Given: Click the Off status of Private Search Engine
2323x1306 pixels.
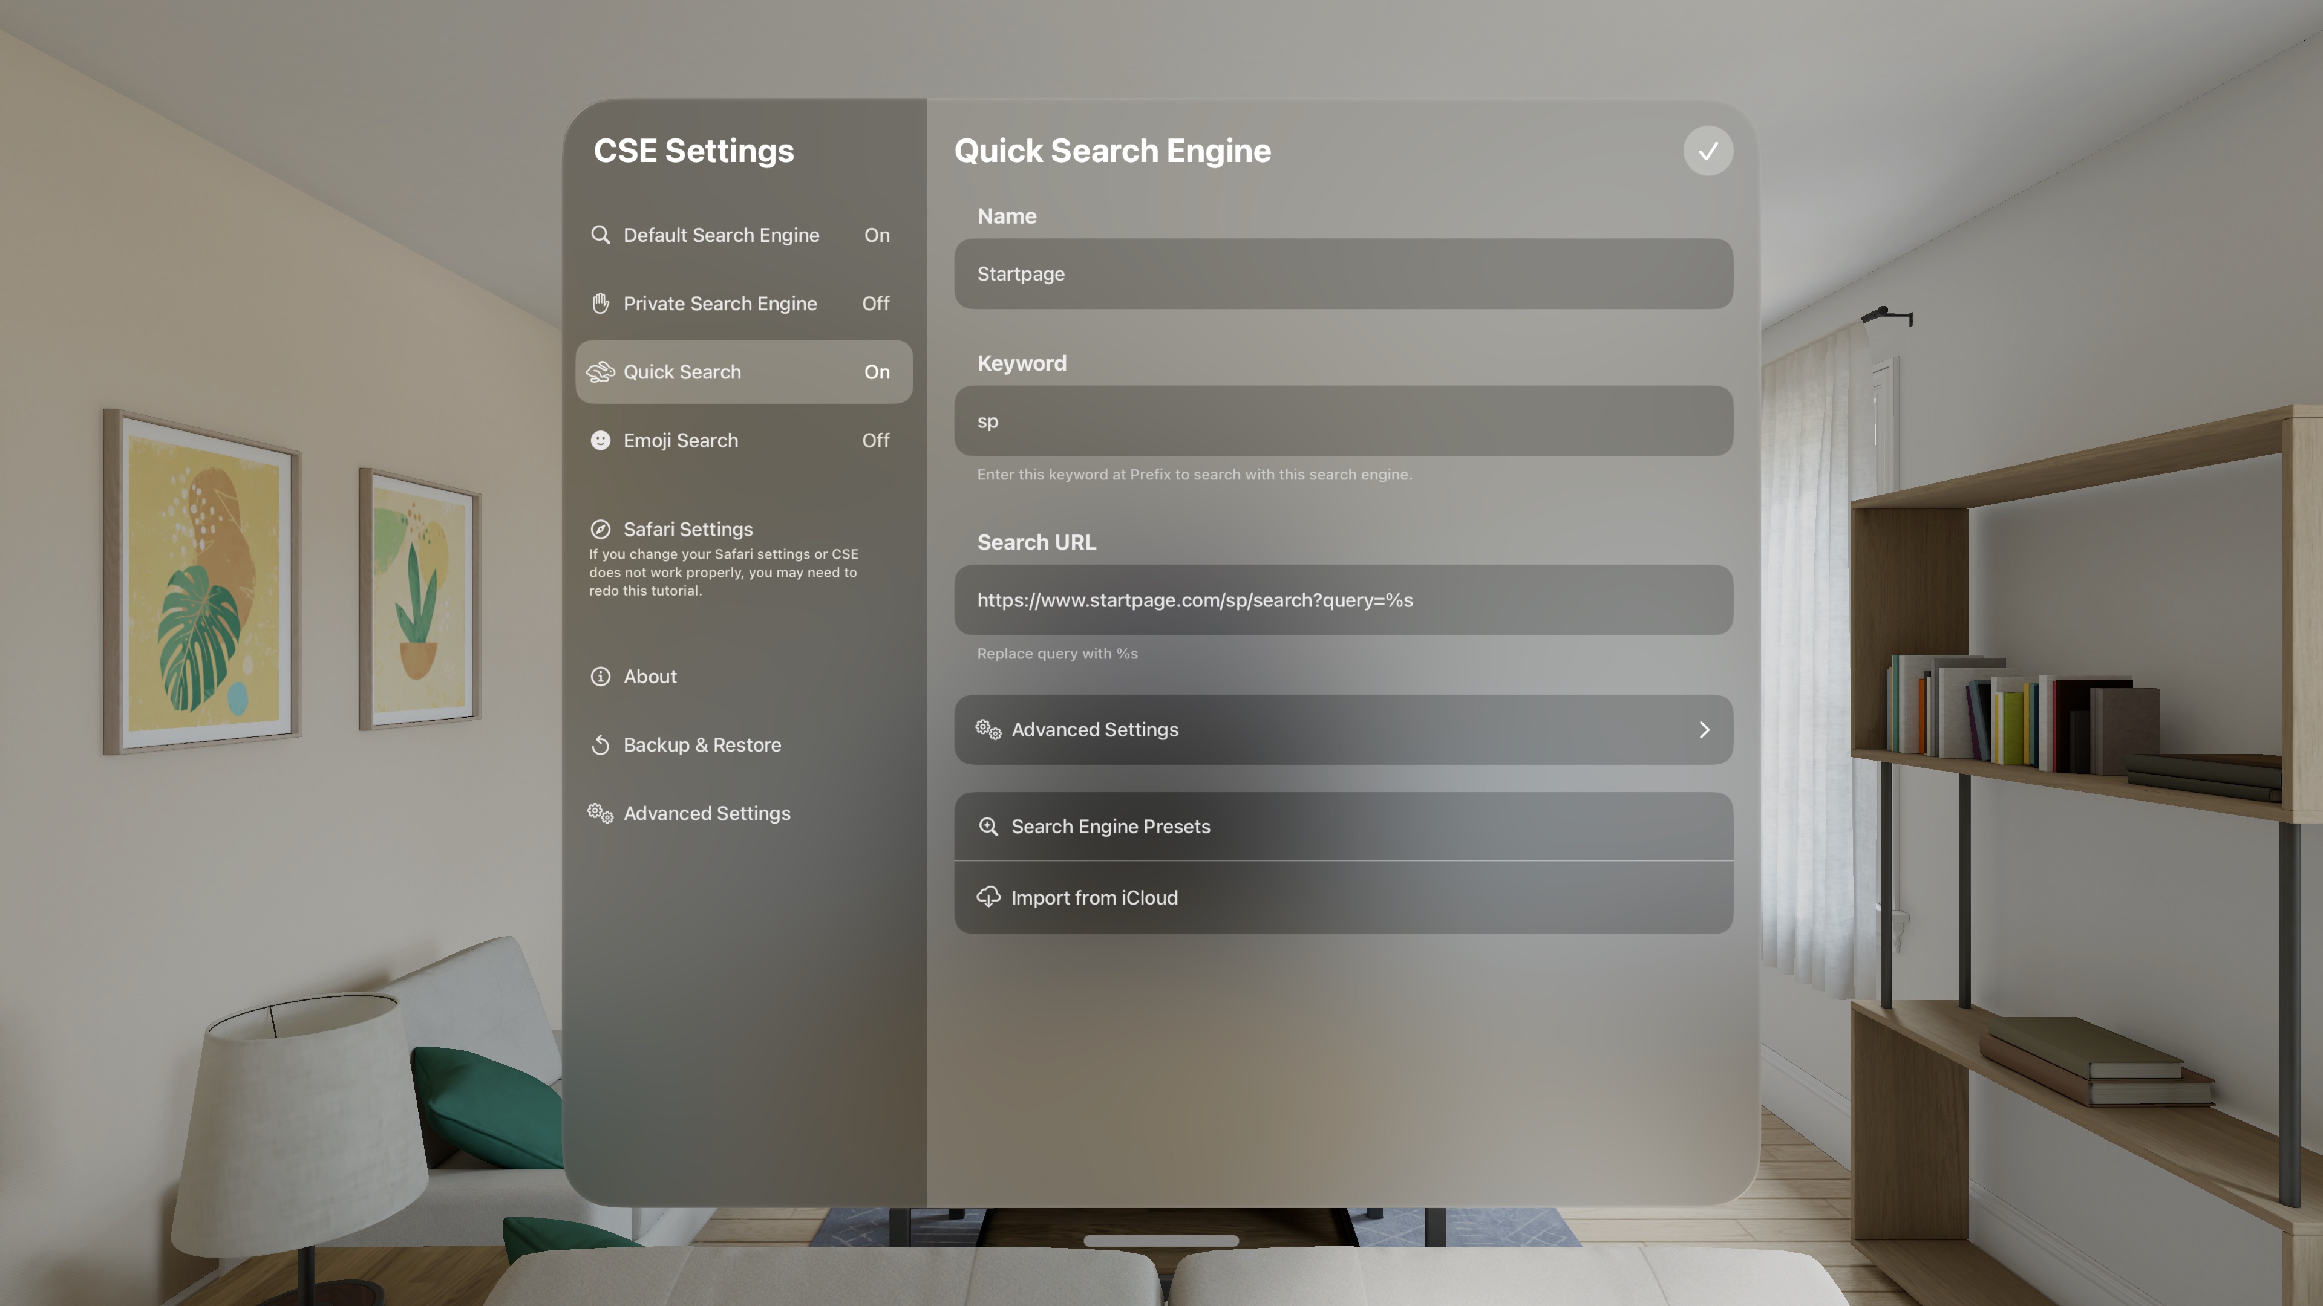Looking at the screenshot, I should coord(875,304).
